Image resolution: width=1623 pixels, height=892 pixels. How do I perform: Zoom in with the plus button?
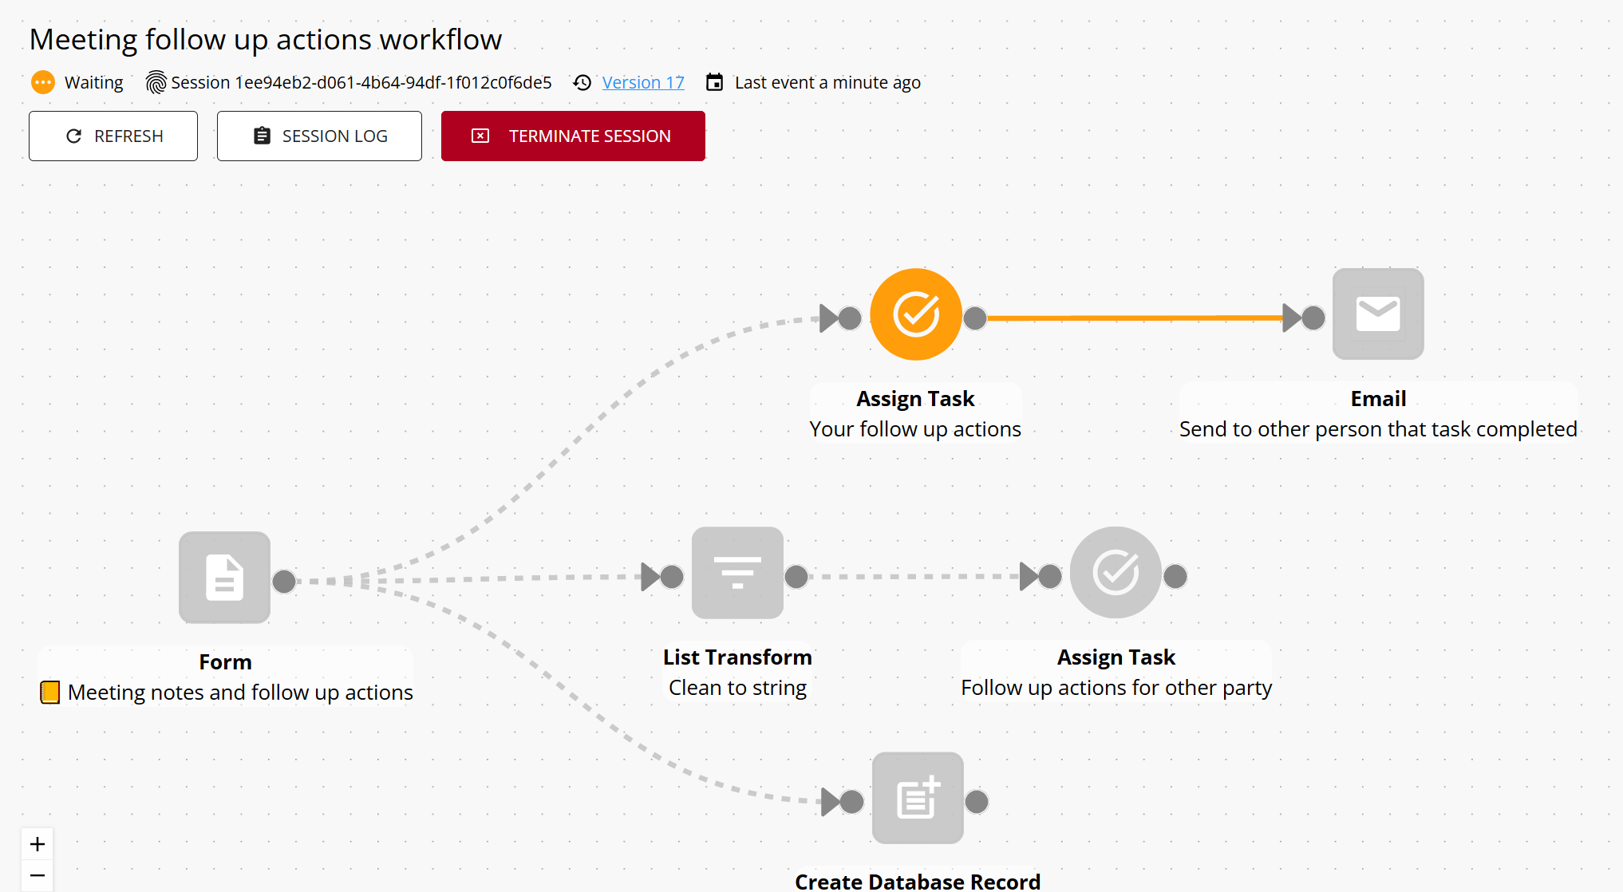click(x=37, y=844)
